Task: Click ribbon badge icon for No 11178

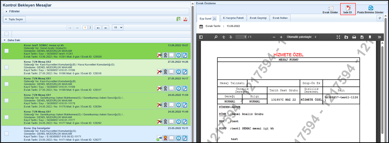Action: pyautogui.click(x=165, y=105)
